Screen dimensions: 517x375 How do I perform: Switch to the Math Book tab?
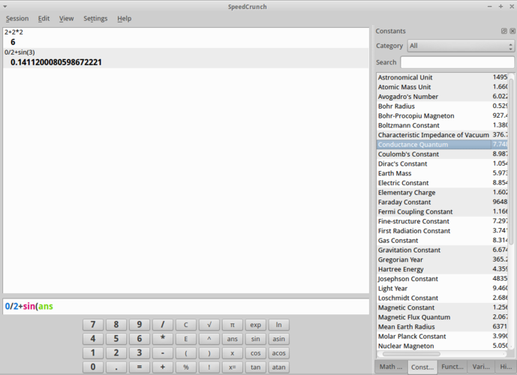390,367
